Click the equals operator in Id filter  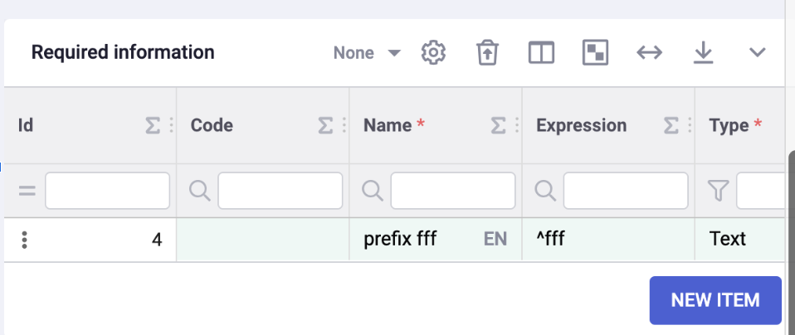tap(27, 191)
